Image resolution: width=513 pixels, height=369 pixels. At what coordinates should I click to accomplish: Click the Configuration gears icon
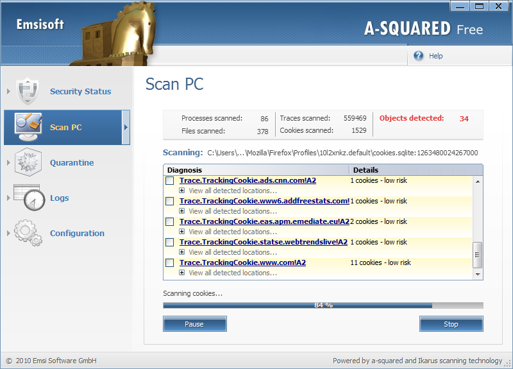point(28,233)
